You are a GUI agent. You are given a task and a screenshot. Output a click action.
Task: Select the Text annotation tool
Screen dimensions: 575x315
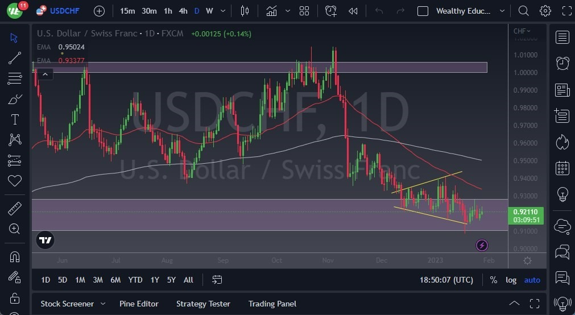[15, 119]
